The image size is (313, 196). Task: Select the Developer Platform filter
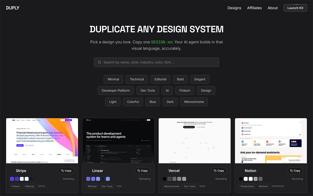(116, 90)
